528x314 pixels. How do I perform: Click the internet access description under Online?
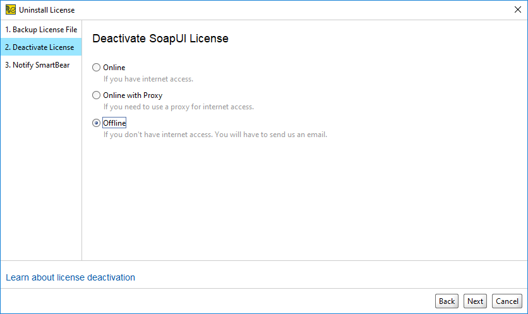148,79
